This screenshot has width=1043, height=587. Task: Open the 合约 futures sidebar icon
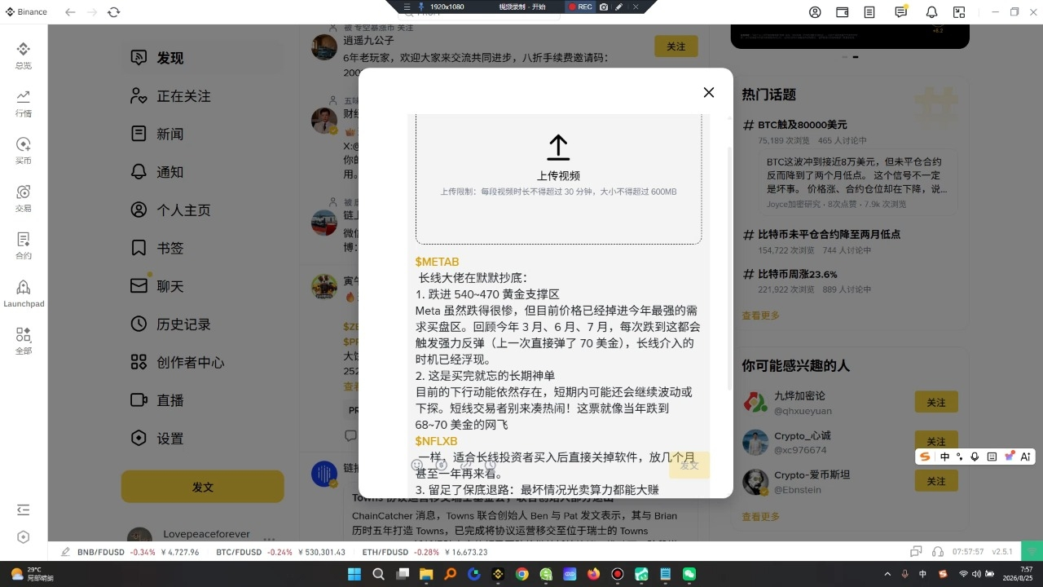click(x=24, y=245)
